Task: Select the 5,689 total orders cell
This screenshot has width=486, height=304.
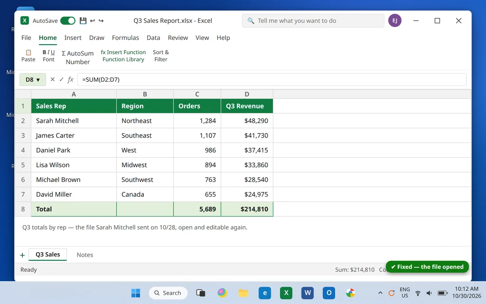Action: (197, 209)
